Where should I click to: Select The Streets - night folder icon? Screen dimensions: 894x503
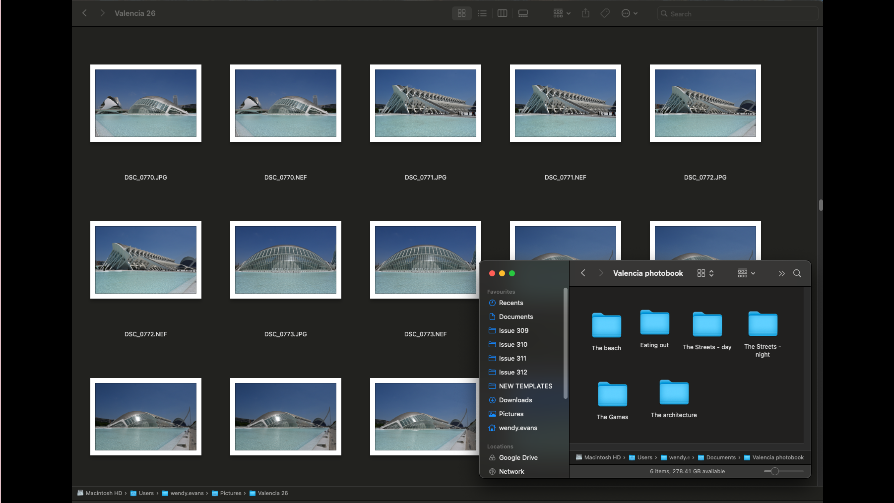click(x=763, y=324)
